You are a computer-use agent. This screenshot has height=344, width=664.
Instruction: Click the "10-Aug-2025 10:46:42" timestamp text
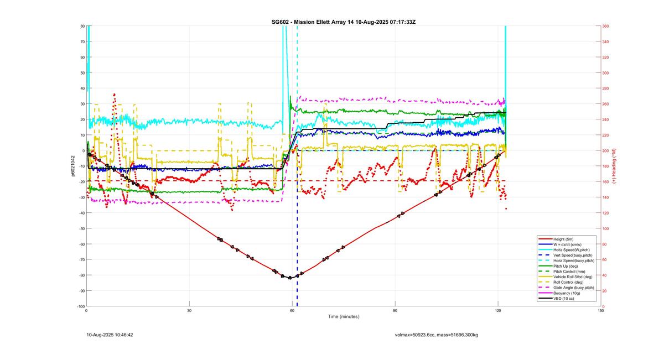(x=110, y=335)
